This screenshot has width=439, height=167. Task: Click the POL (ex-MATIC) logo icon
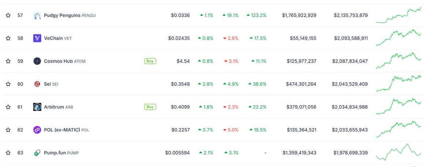37,130
